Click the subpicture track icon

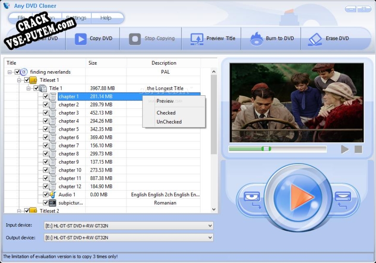click(53, 203)
